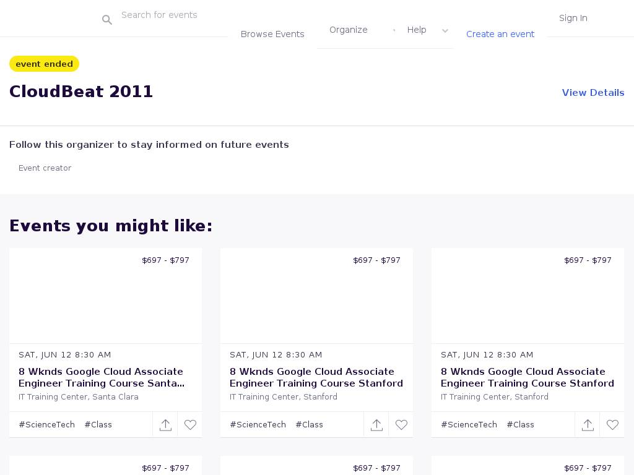Open the Santa Clara course event title

pyautogui.click(x=101, y=377)
